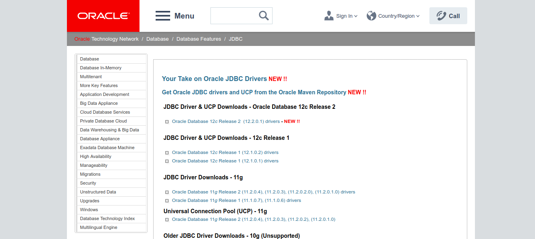Viewport: 535px width, 239px height.
Task: Open Big Data Appliance sidebar item
Action: [x=112, y=103]
